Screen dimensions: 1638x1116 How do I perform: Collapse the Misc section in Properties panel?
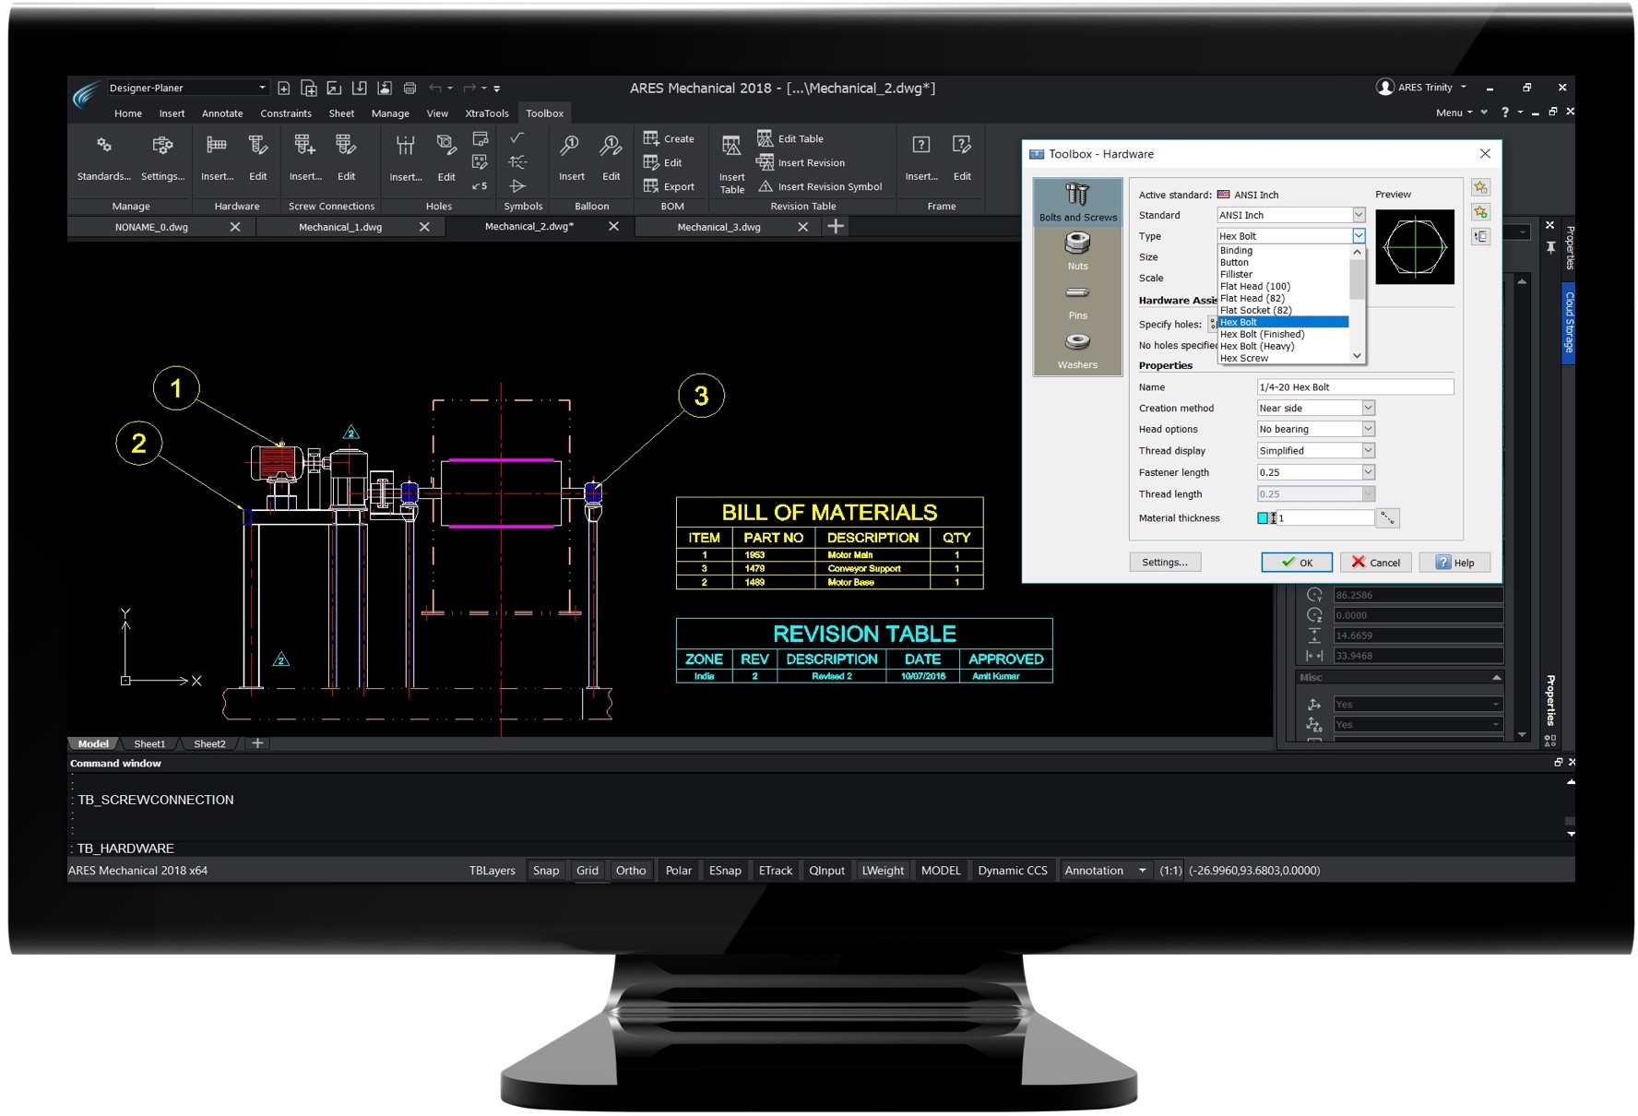(1496, 678)
